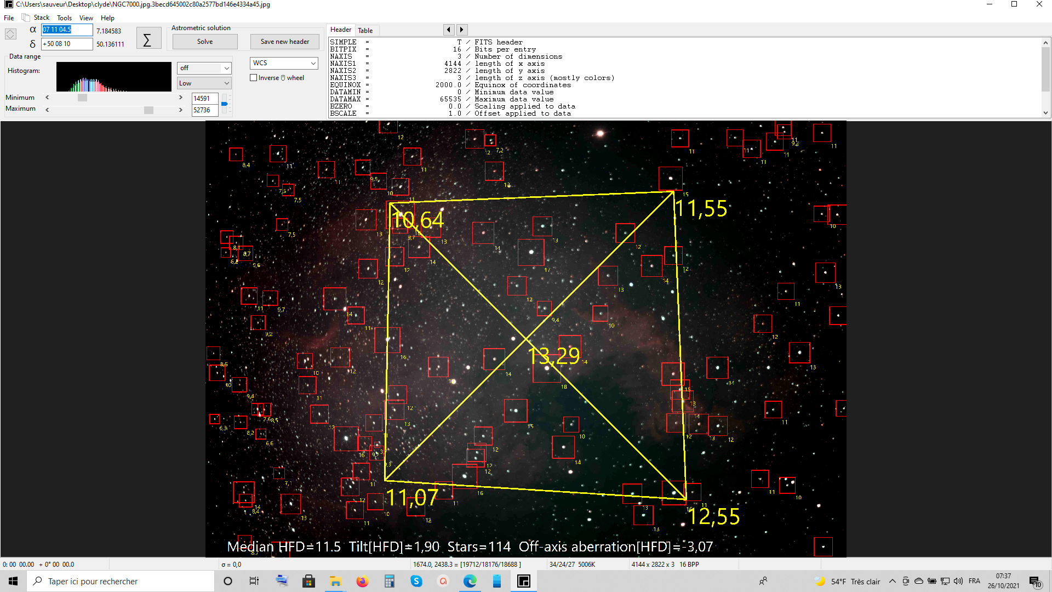Screen dimensions: 1052x592
Task: Click Save new header button
Action: tap(284, 42)
